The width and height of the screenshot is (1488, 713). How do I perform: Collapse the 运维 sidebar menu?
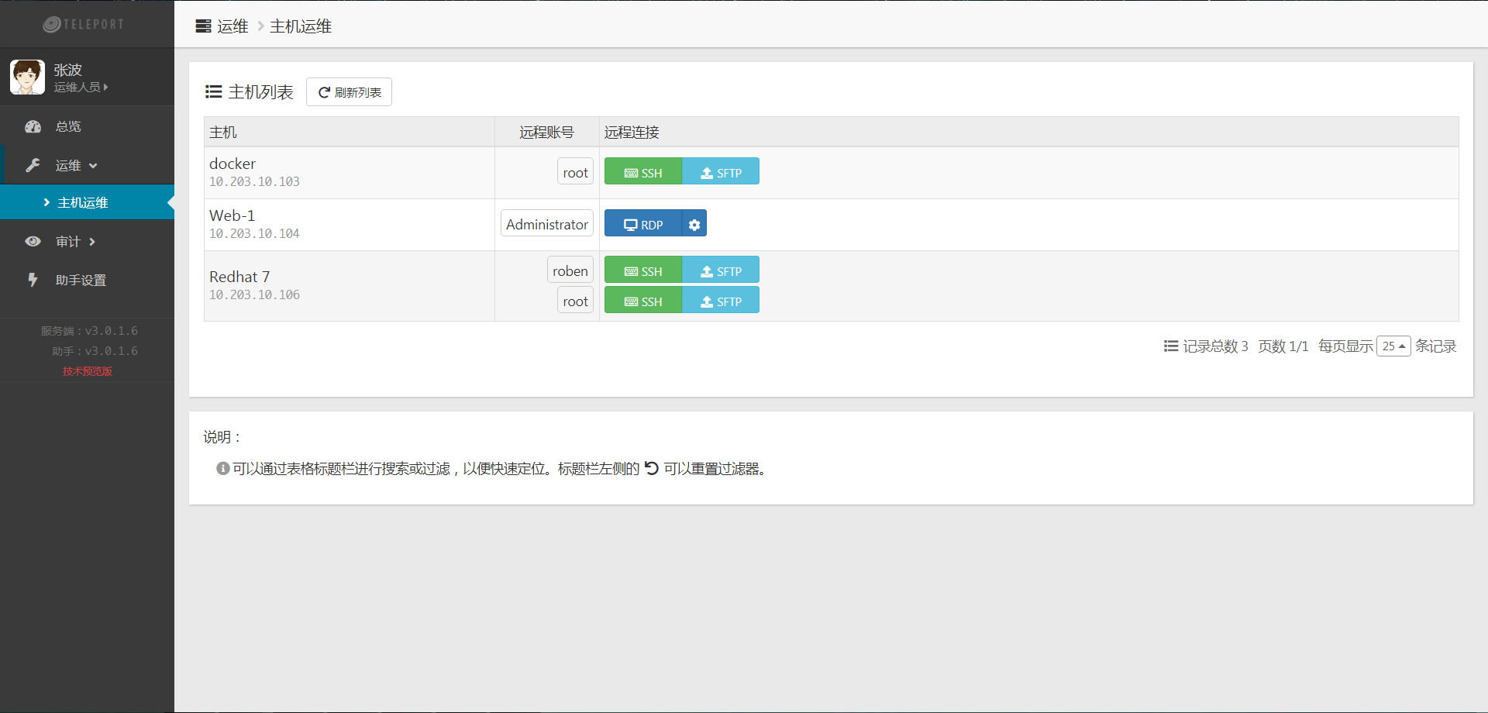(x=87, y=165)
